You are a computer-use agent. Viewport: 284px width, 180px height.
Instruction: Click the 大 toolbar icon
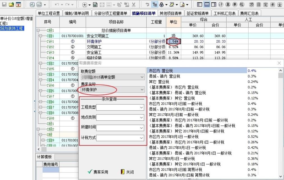tap(84, 5)
